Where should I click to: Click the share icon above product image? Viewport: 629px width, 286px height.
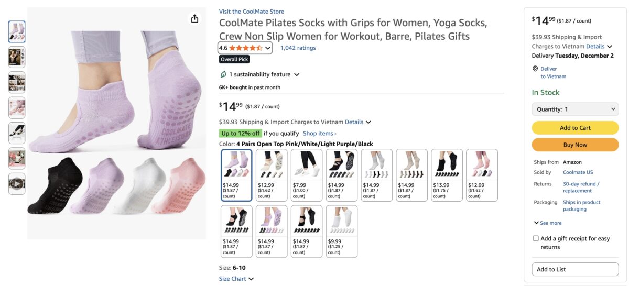coord(195,19)
